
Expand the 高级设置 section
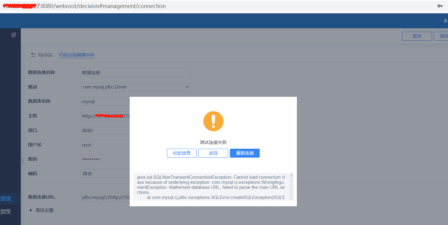coord(42,210)
